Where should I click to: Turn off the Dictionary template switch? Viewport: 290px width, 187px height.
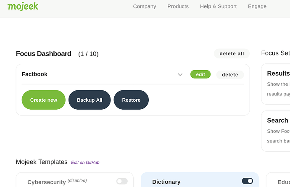(248, 181)
